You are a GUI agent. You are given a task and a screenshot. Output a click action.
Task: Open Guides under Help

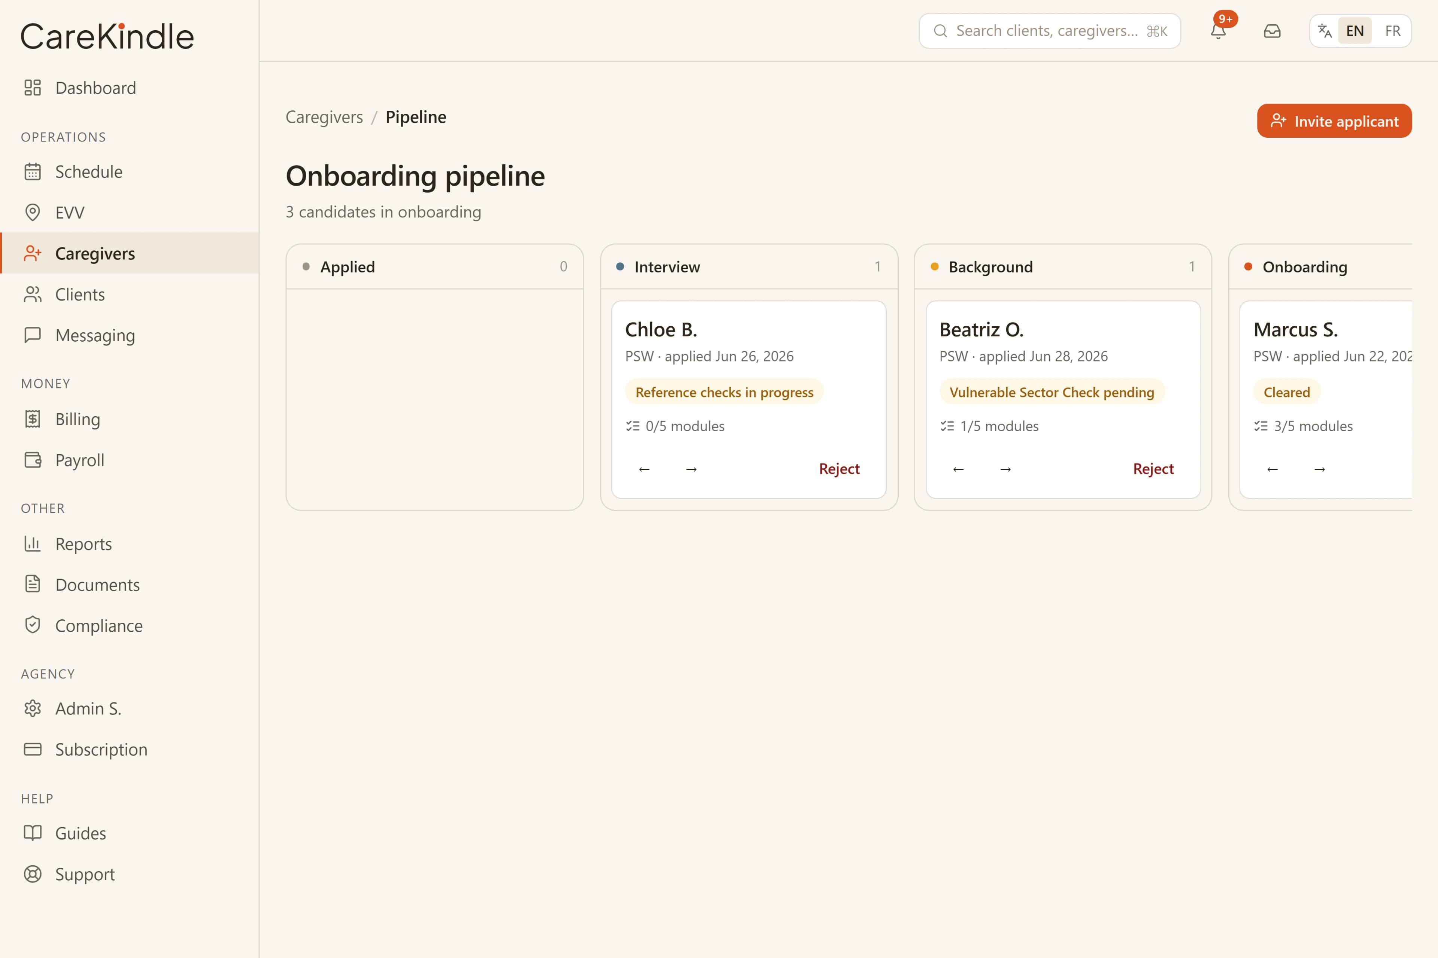tap(130, 833)
